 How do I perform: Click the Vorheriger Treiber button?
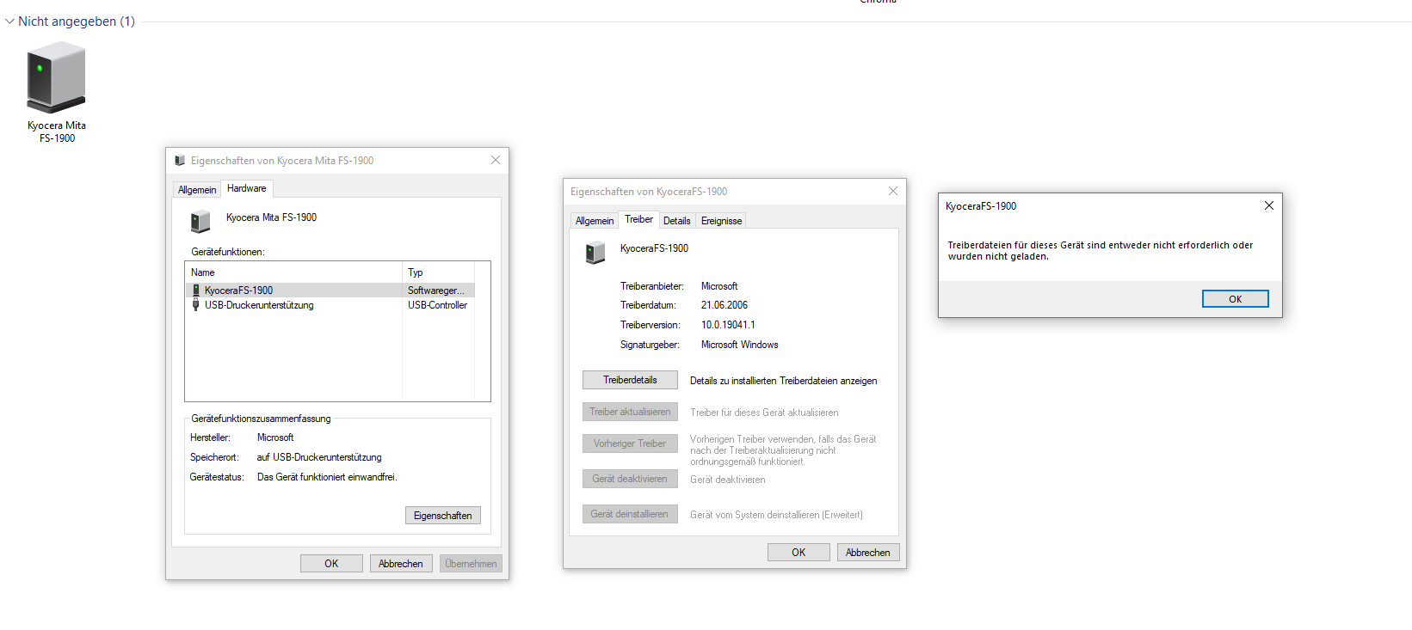point(630,443)
